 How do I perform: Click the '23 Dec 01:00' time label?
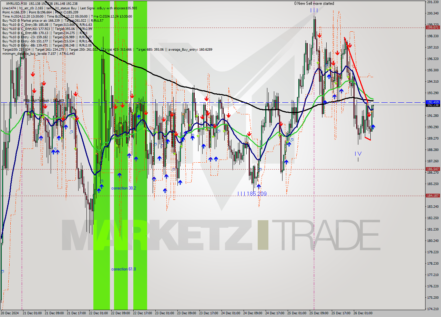click(x=164, y=313)
